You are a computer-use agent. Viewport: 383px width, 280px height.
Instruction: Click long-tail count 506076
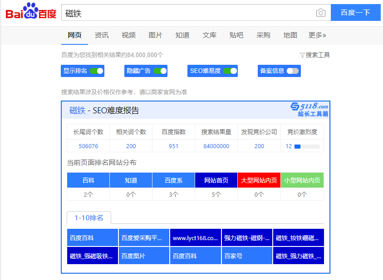pyautogui.click(x=88, y=146)
